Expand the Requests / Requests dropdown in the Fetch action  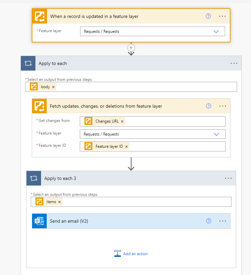tap(217, 134)
